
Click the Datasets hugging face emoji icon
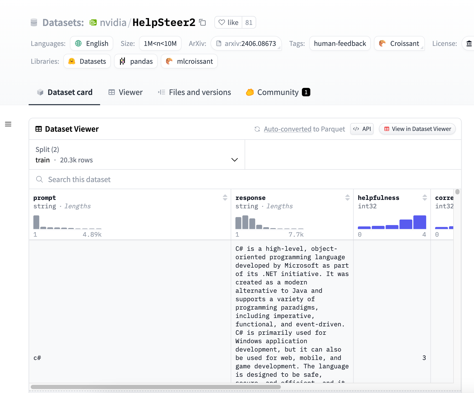pyautogui.click(x=72, y=61)
